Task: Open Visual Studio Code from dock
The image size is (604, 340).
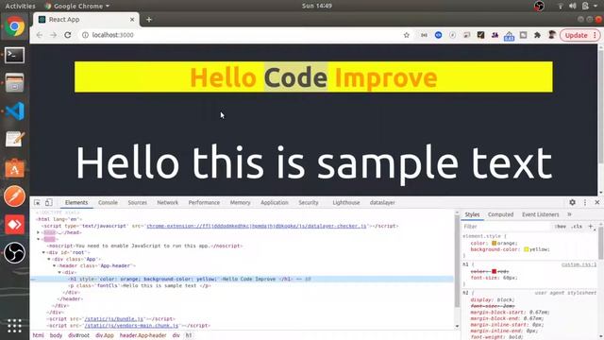Action: (x=15, y=111)
